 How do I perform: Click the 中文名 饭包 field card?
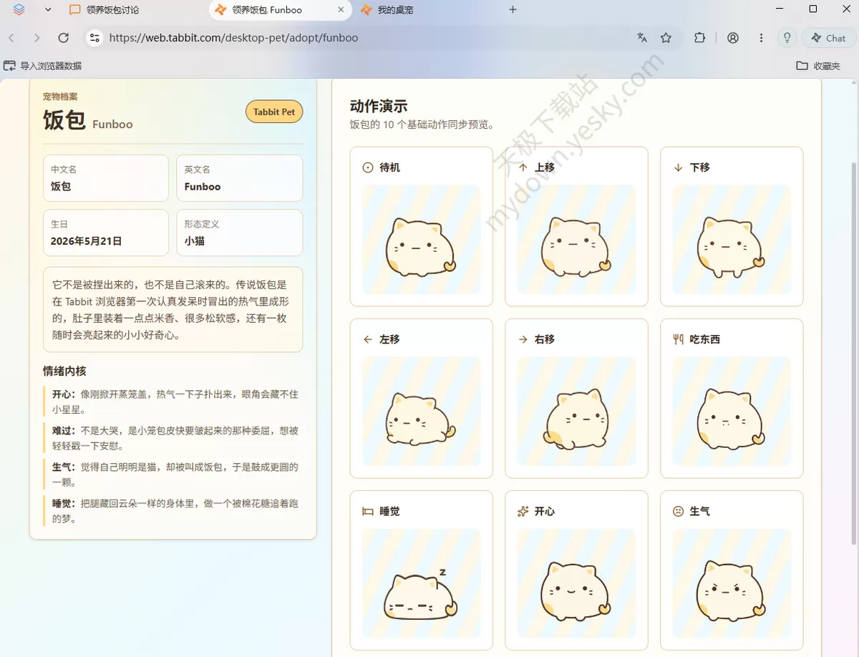[x=106, y=178]
